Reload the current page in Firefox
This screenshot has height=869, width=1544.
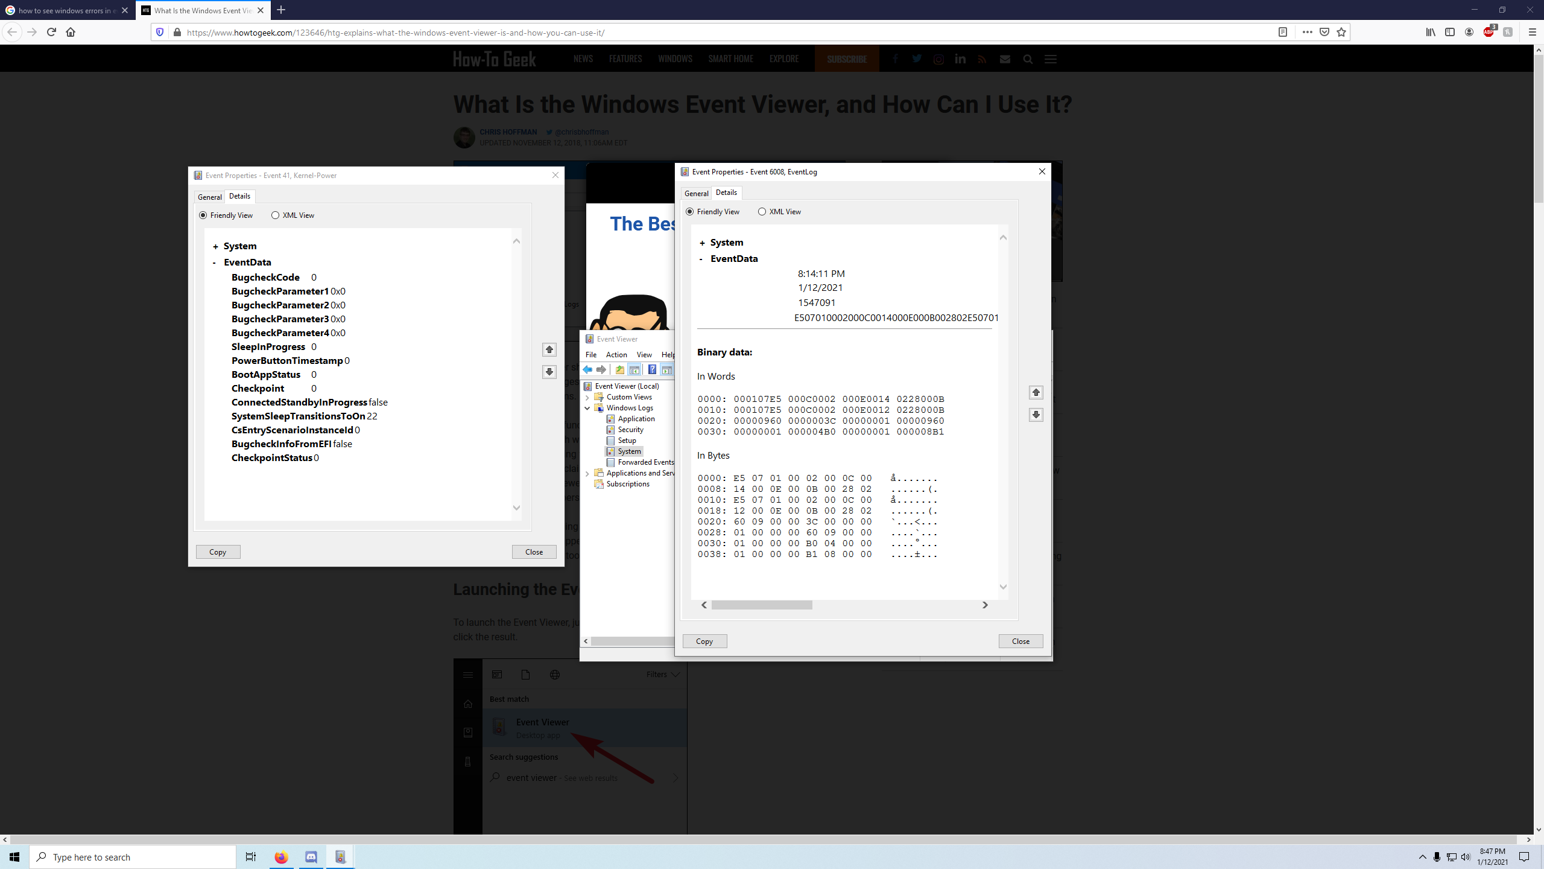(x=51, y=32)
